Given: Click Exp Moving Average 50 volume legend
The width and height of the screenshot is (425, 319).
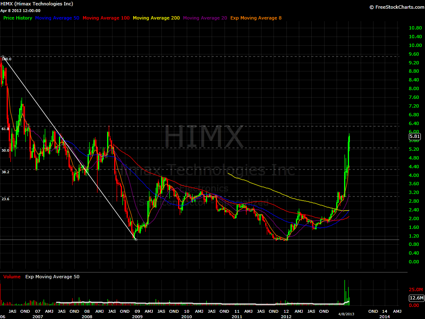Looking at the screenshot, I should coord(52,277).
